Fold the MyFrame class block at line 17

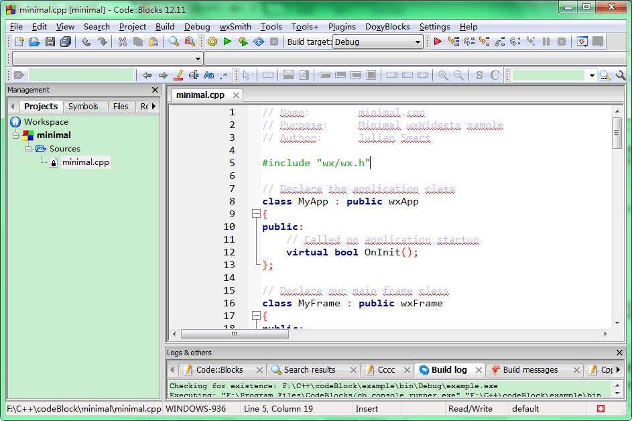pos(256,316)
